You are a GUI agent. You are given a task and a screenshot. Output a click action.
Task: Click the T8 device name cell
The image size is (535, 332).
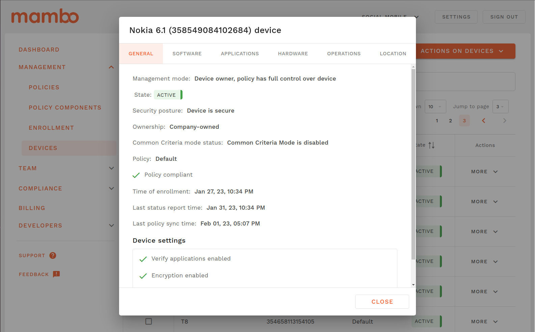click(185, 322)
